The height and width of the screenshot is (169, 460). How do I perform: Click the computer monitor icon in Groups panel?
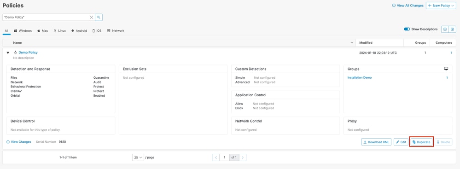point(446,69)
